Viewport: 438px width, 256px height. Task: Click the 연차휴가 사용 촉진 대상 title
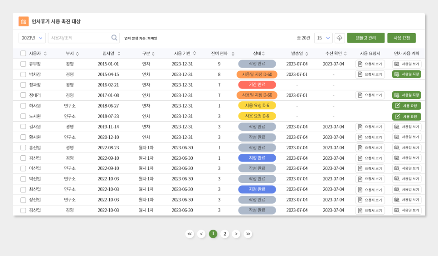(56, 21)
